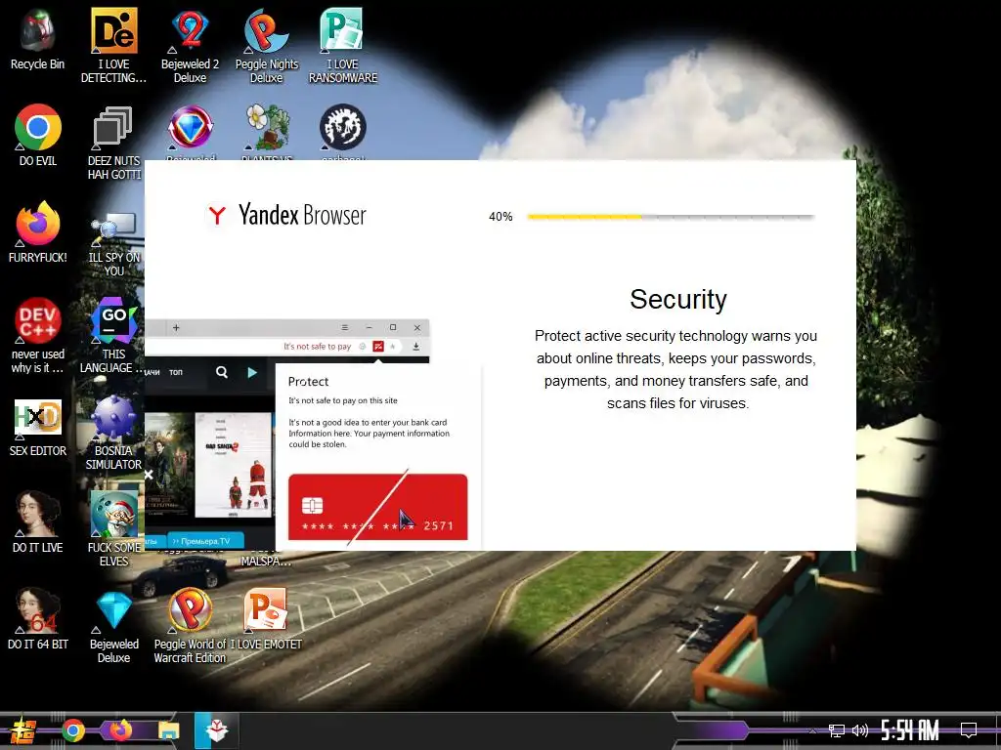
Task: Open the I LOVE RANSOMWARE Publisher shortcut
Action: tap(343, 46)
